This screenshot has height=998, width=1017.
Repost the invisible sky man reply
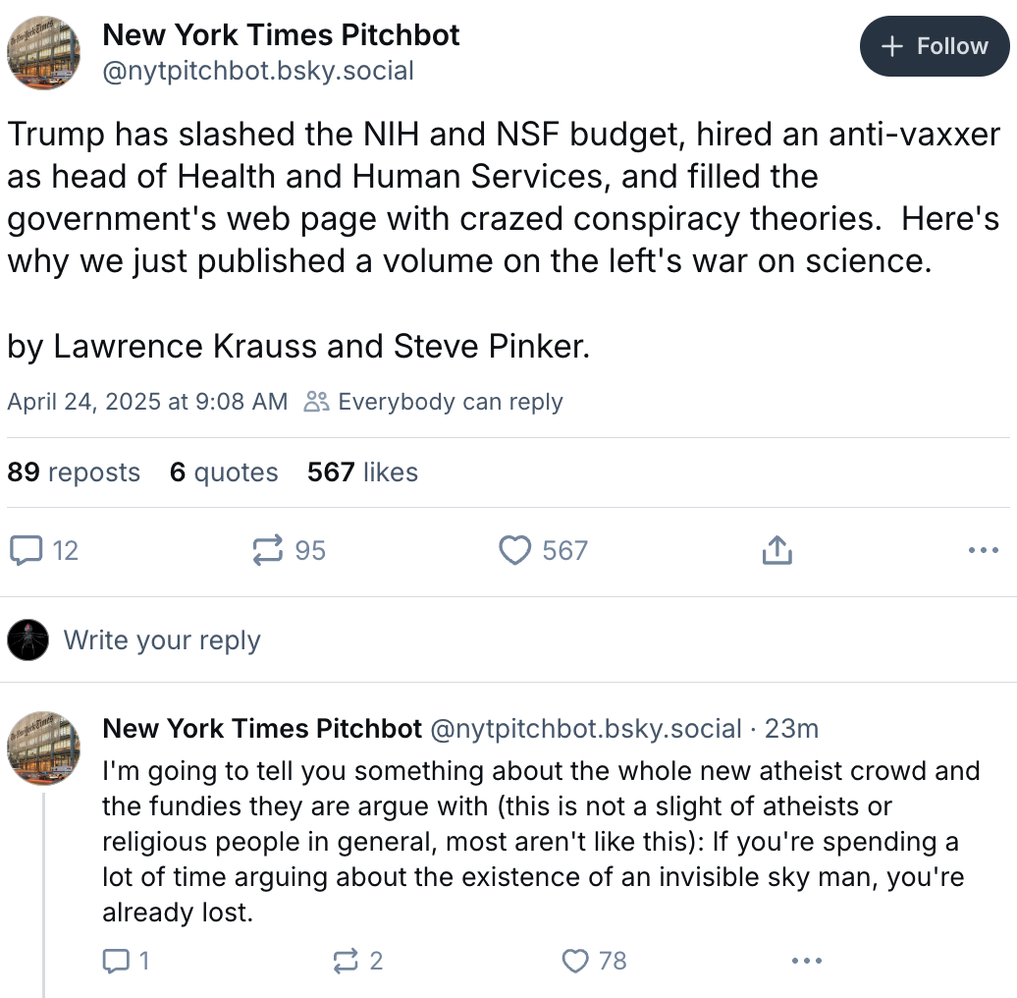tap(346, 961)
